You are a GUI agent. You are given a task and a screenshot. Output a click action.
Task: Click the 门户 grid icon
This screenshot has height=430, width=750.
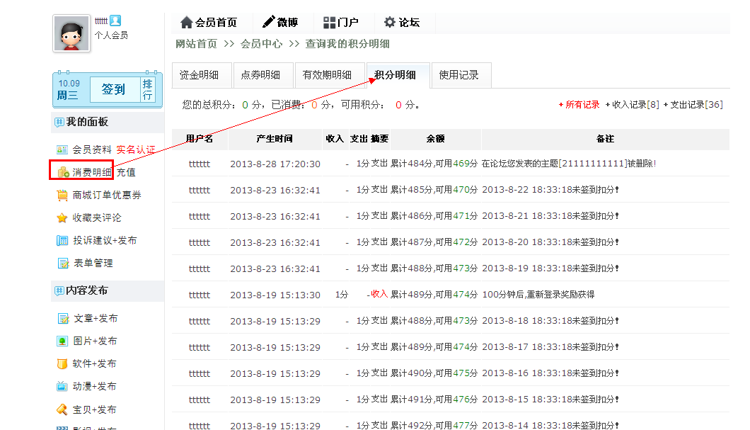coord(330,23)
